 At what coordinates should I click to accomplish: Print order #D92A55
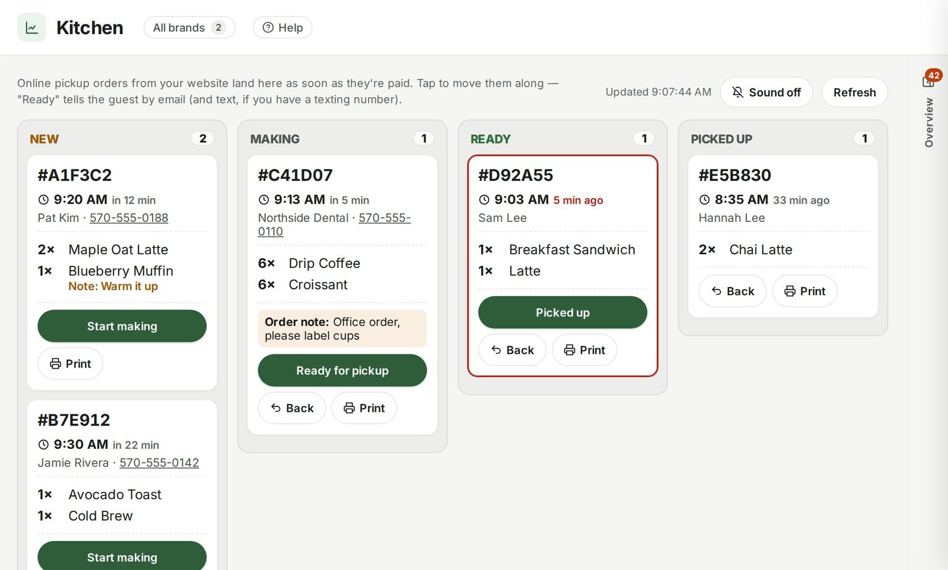[584, 350]
